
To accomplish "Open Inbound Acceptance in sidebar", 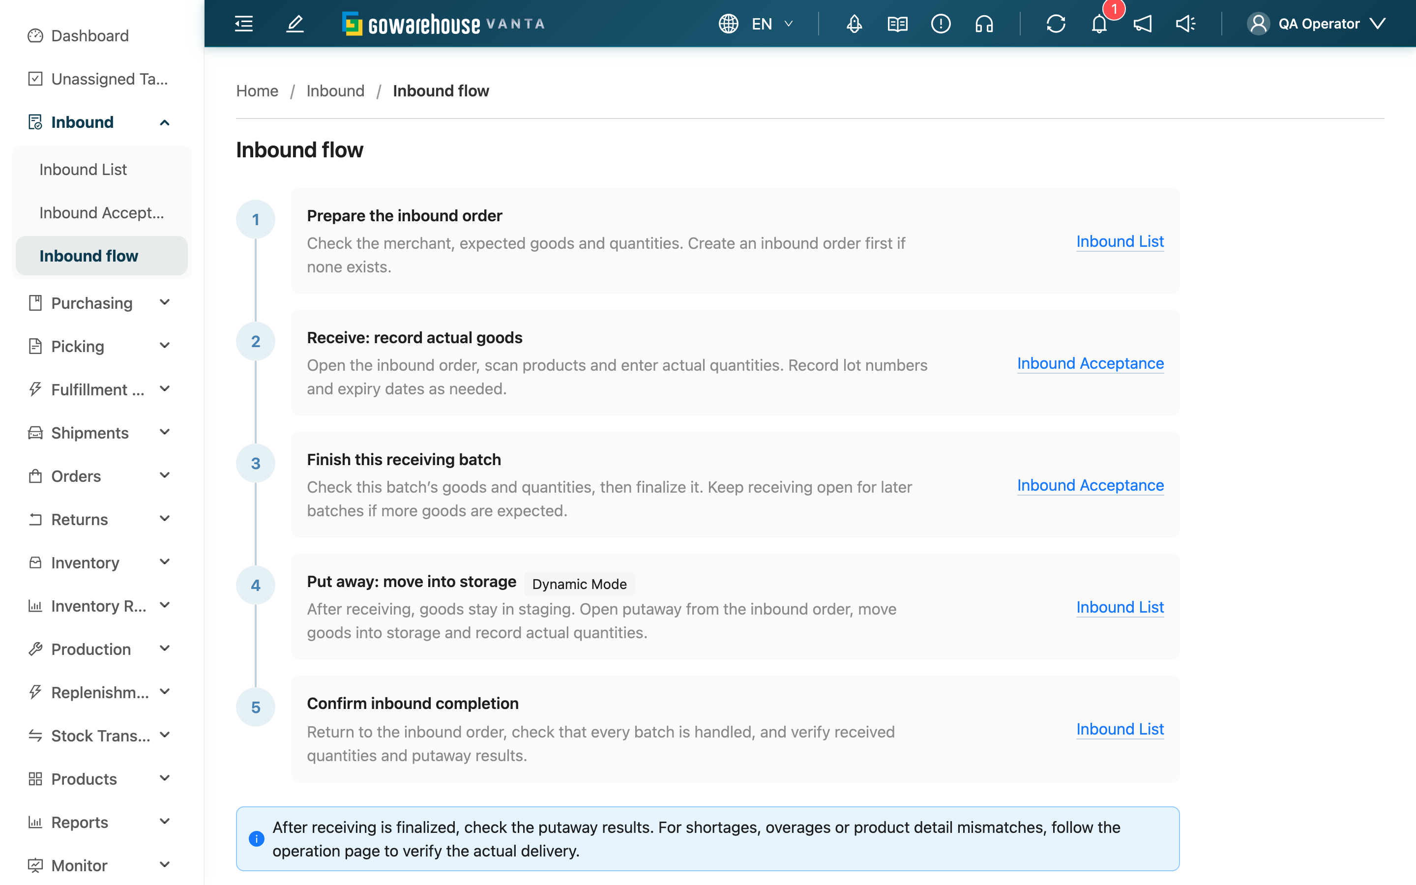I will coord(102,213).
